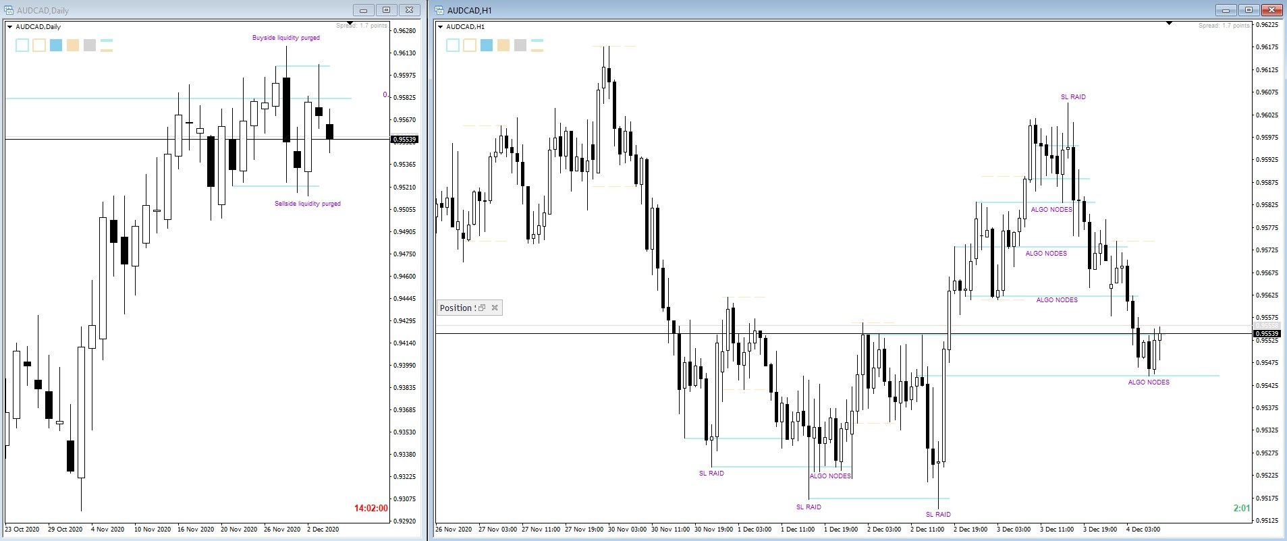The image size is (1287, 541).
Task: Click Spread: 1.7 points in the H1 chart
Action: pos(1224,26)
